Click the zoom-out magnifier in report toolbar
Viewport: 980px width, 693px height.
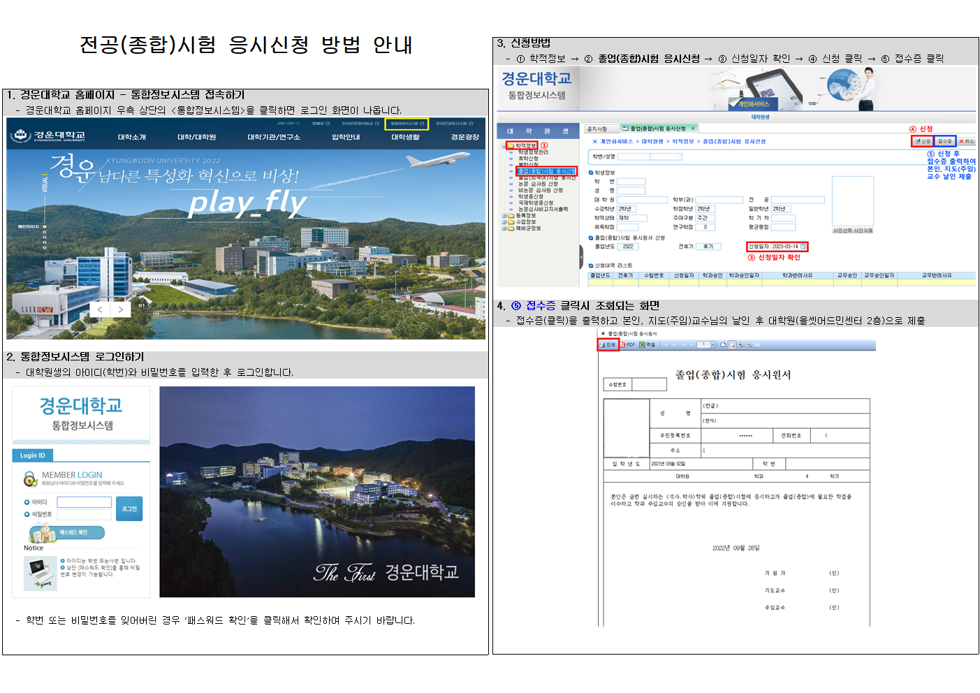tap(749, 345)
